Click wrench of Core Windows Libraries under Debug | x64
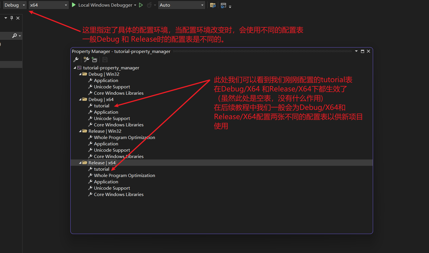Viewport: 429px width, 253px height. pyautogui.click(x=90, y=125)
